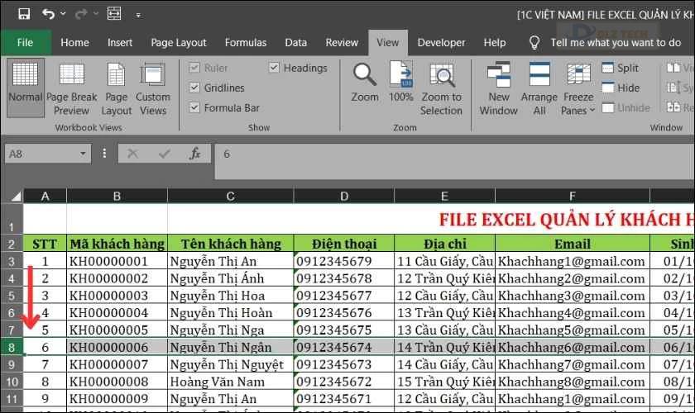
Task: Switch to the Insert tab
Action: tap(120, 42)
